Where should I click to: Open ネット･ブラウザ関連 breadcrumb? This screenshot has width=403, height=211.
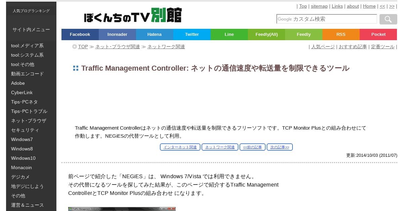(118, 47)
